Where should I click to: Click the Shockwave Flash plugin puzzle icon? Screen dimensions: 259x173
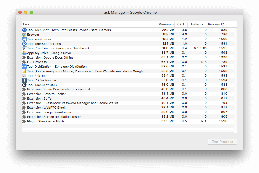pos(24,121)
